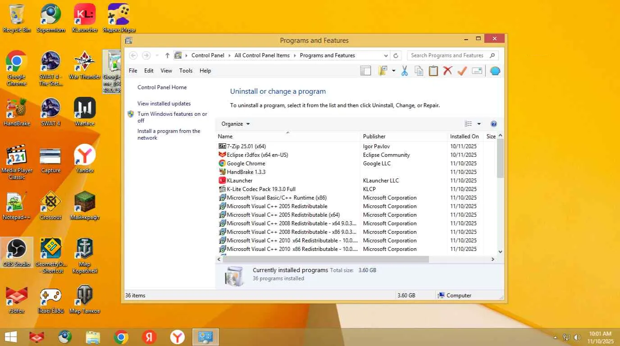The height and width of the screenshot is (346, 620).
Task: Click the Change your view button
Action: click(469, 124)
